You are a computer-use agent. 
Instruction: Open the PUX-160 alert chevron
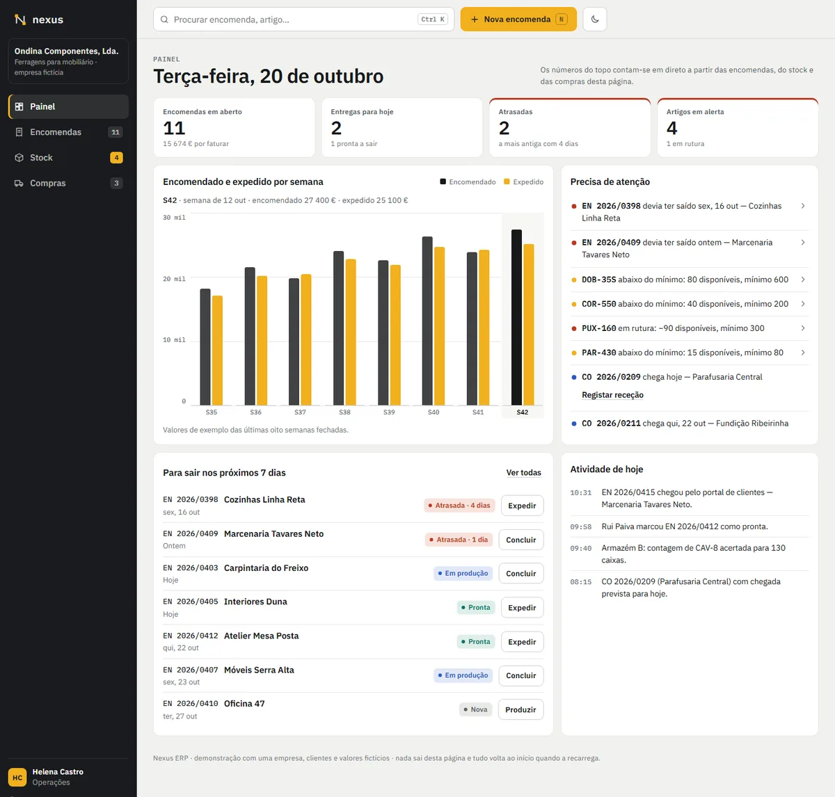(x=803, y=328)
